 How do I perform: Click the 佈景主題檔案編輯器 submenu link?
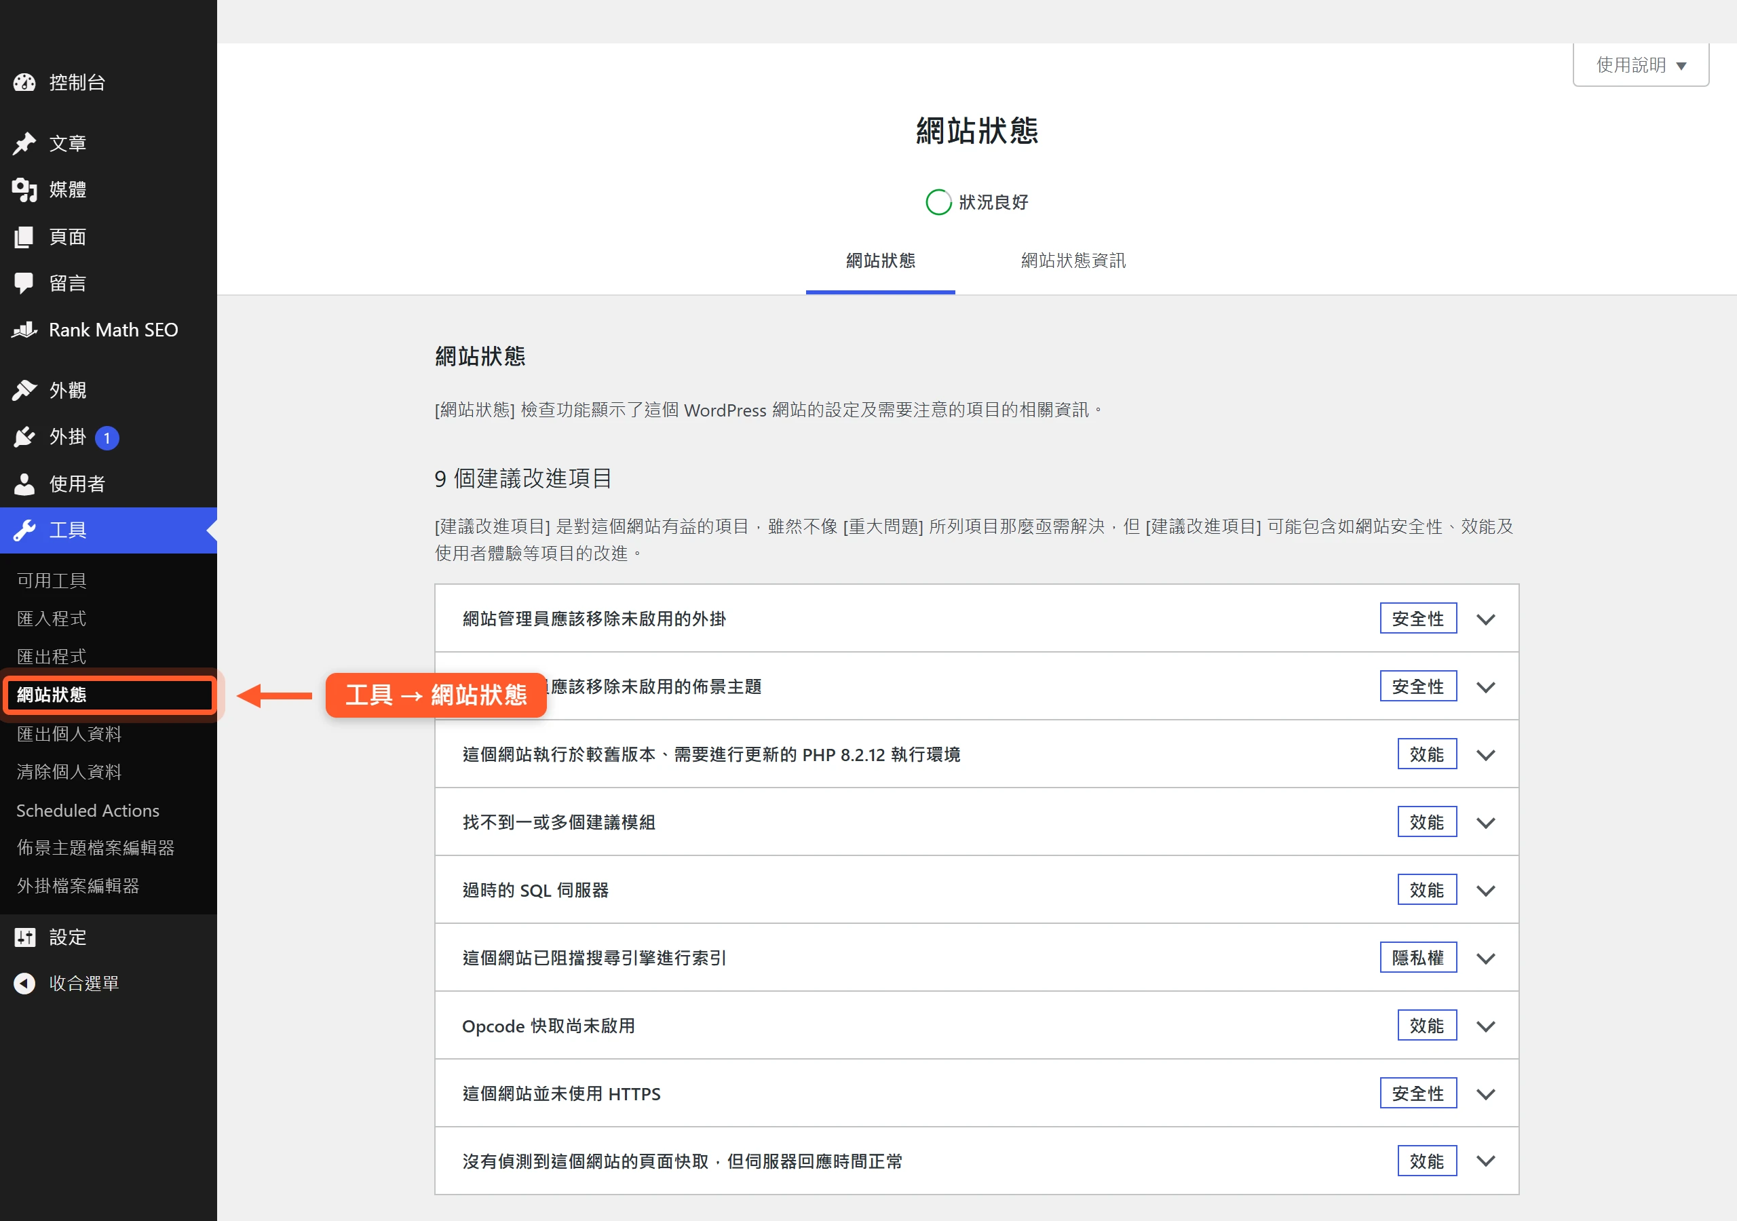tap(95, 848)
